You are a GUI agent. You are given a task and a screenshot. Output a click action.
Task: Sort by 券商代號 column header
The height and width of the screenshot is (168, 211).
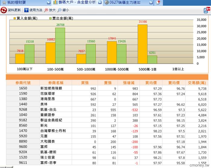click(x=23, y=83)
